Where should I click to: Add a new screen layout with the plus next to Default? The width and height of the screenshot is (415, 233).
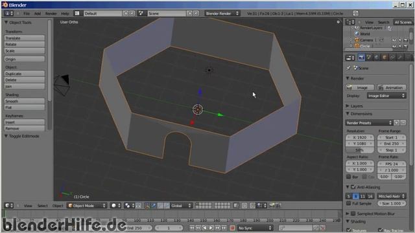pos(126,13)
